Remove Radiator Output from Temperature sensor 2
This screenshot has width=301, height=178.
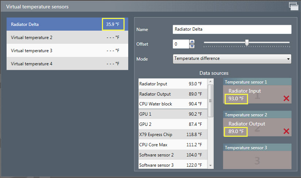tap(286, 131)
